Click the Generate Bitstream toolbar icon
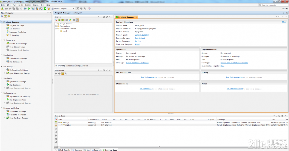The width and height of the screenshot is (289, 151). coord(33,9)
